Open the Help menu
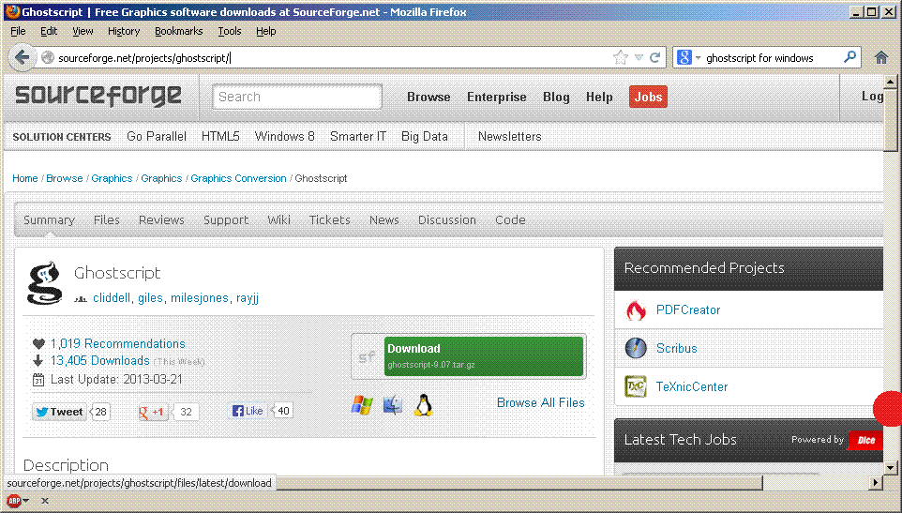Image resolution: width=902 pixels, height=513 pixels. 265,31
